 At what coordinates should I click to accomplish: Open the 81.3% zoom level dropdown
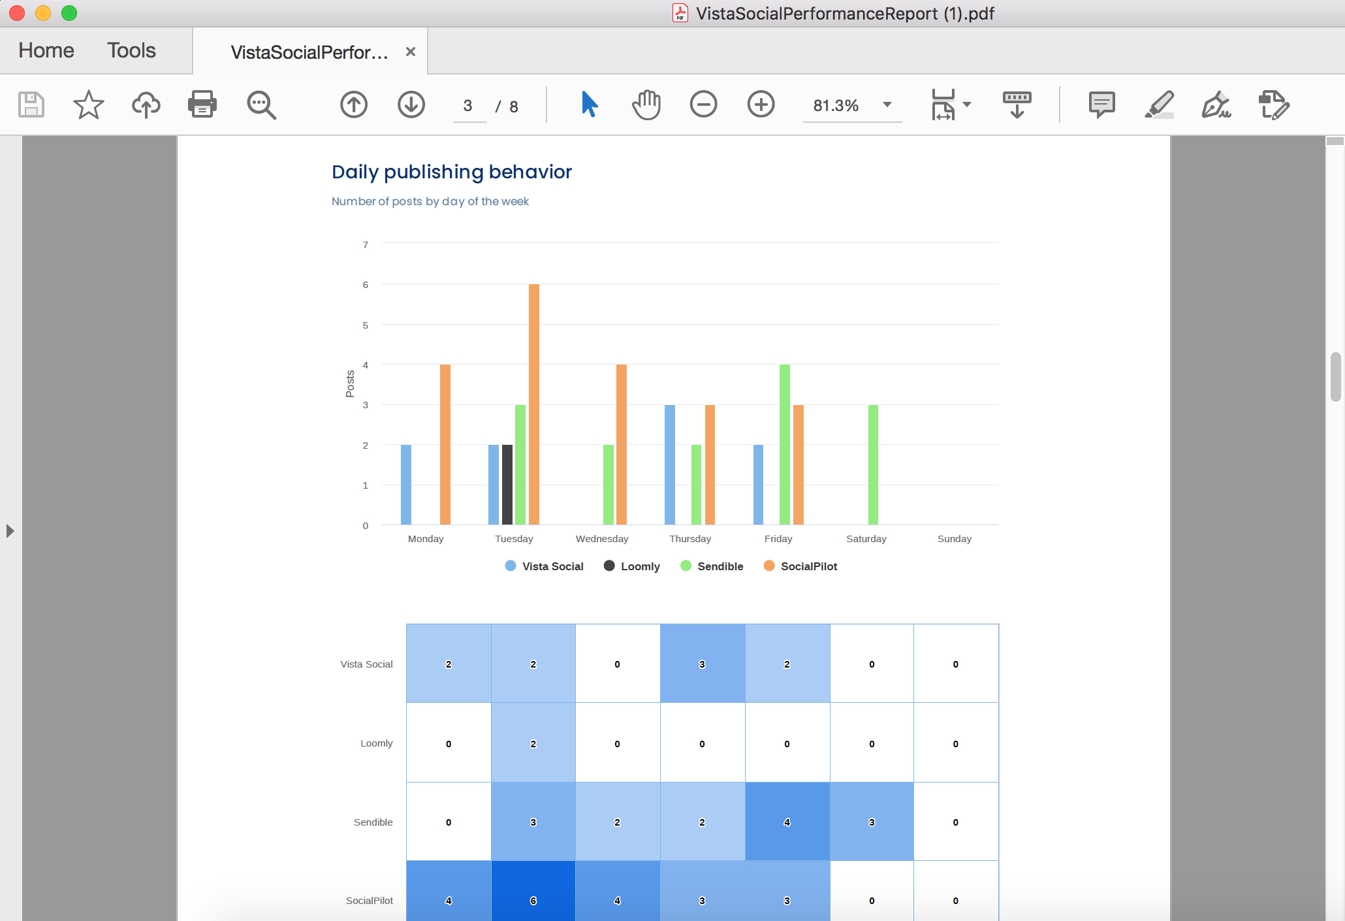[x=887, y=105]
